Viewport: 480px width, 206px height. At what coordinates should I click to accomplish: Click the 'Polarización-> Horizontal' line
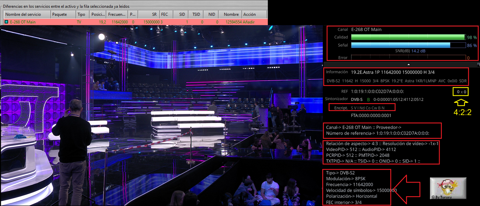[352, 196]
